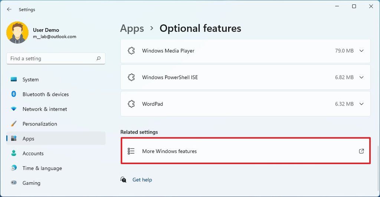
Task: Click the 6.82 MB size value
Action: [344, 77]
